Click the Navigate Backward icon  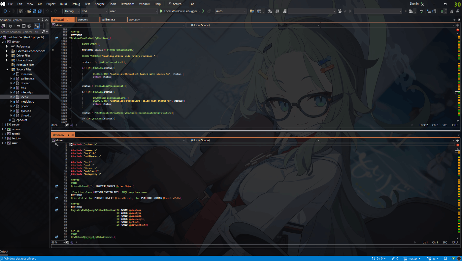coord(5,11)
